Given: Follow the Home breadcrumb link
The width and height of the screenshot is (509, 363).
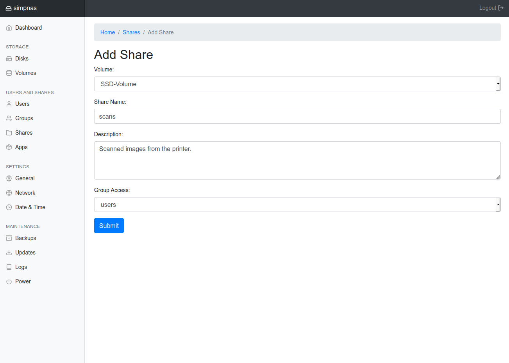Looking at the screenshot, I should coord(107,32).
